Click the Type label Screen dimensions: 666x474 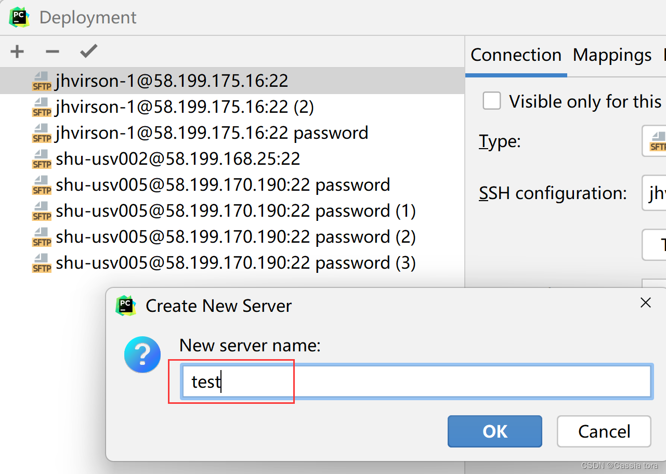(x=500, y=141)
